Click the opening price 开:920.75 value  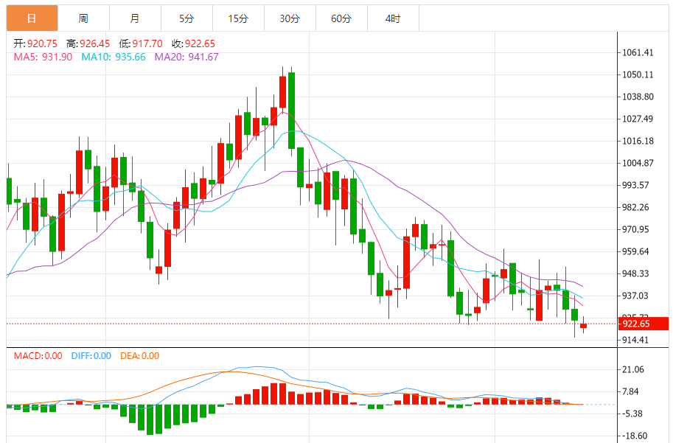(35, 43)
